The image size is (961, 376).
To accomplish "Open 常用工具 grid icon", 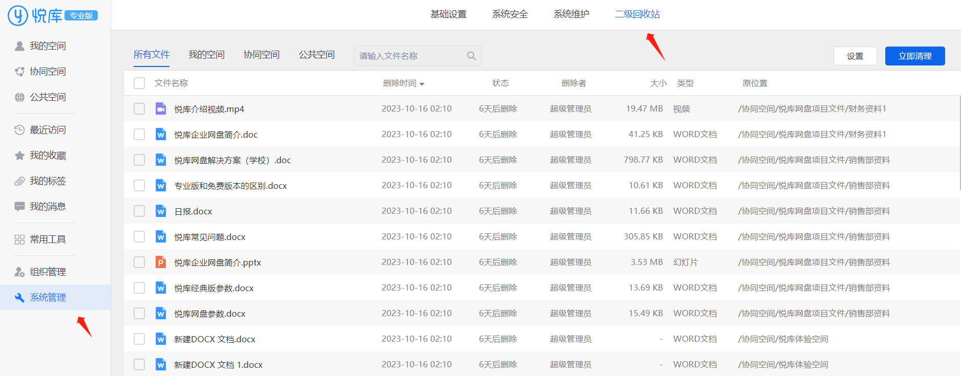I will pos(19,239).
